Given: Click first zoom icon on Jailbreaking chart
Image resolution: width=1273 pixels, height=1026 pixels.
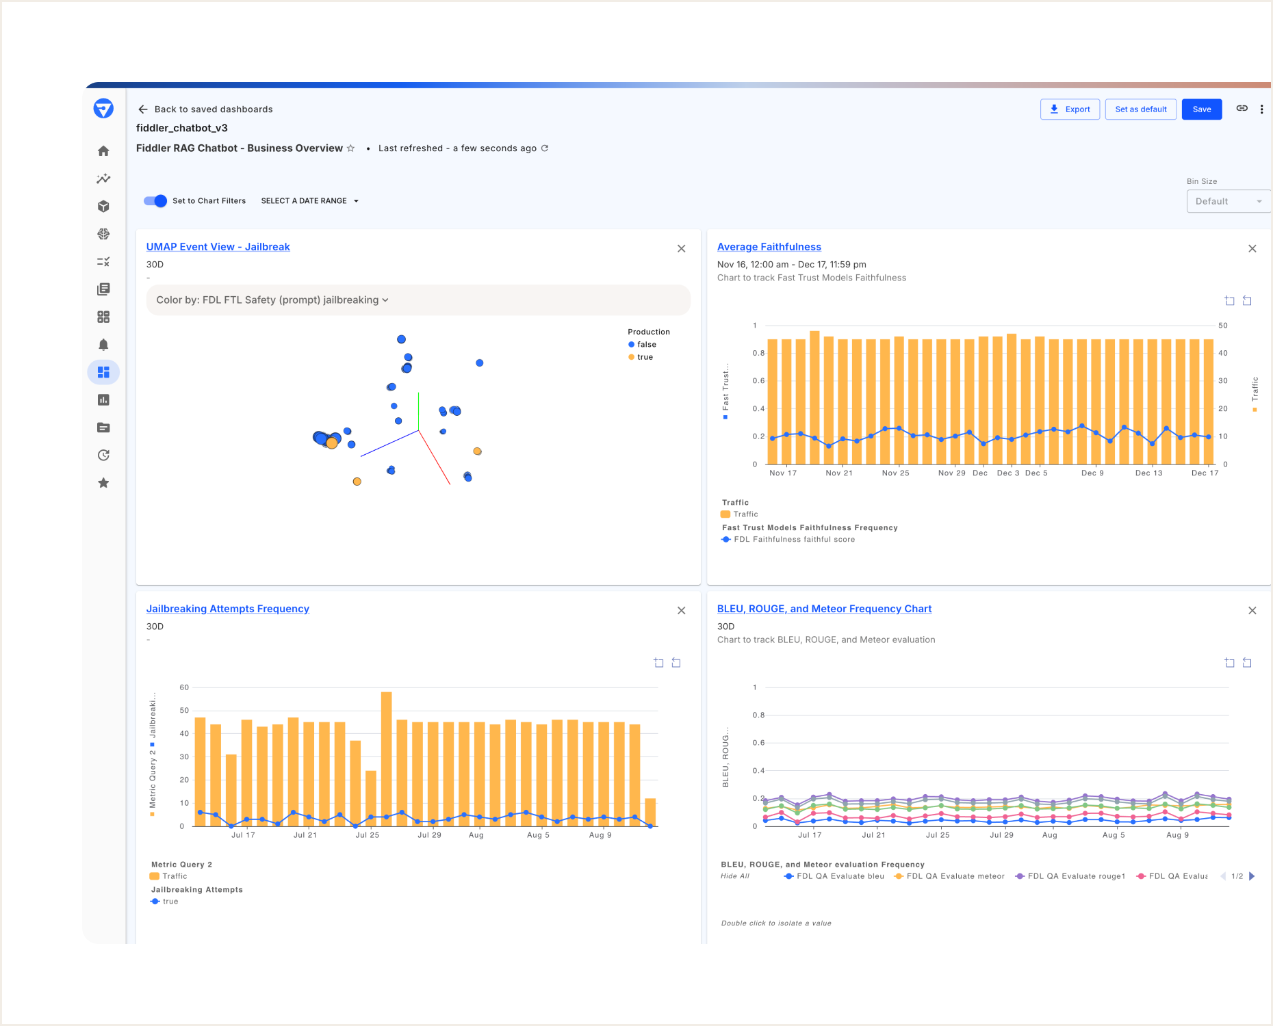Looking at the screenshot, I should [x=658, y=663].
